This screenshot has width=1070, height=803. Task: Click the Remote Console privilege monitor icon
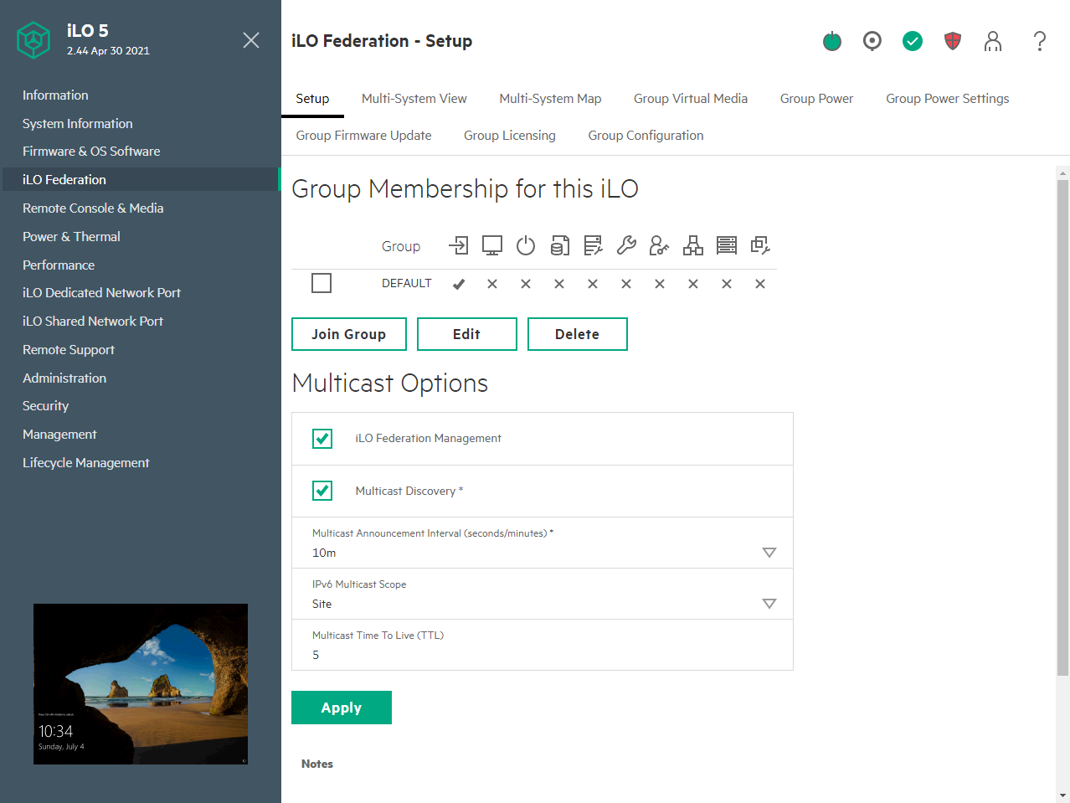(x=492, y=245)
